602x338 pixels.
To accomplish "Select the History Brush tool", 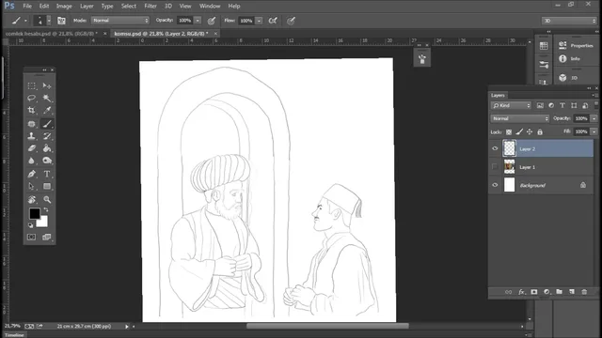I will (47, 136).
